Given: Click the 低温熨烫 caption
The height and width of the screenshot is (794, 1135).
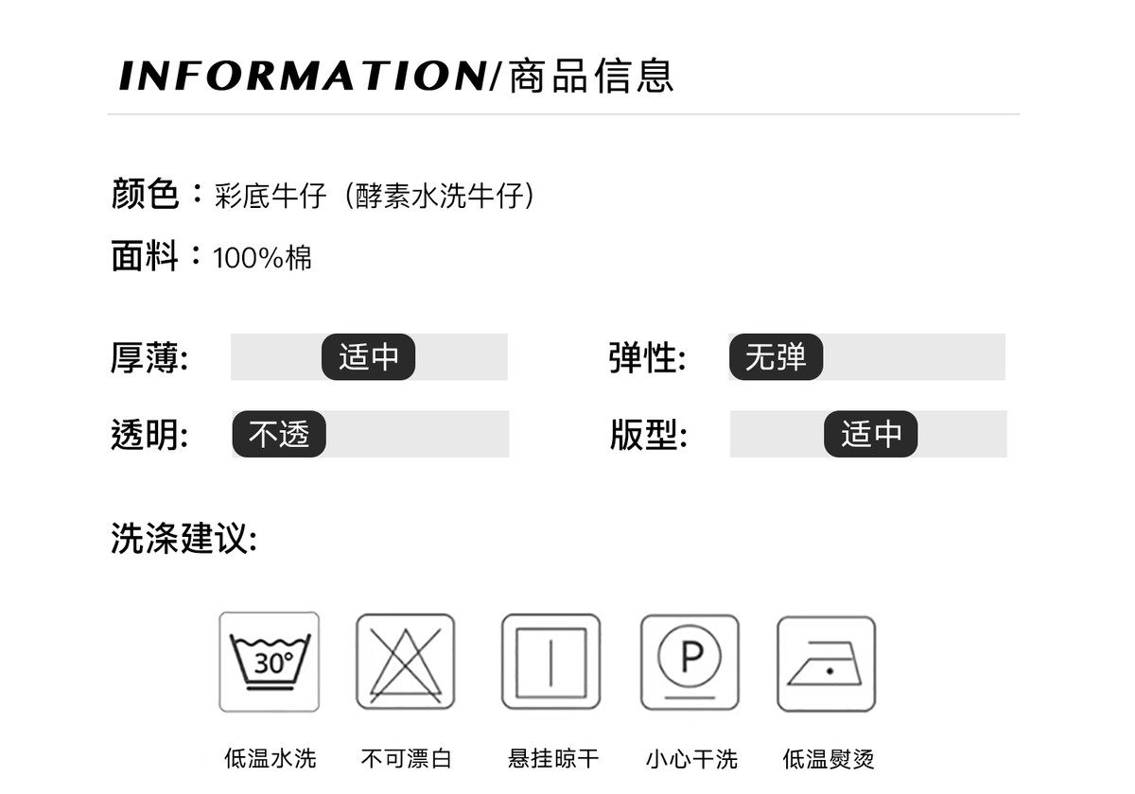Looking at the screenshot, I should pyautogui.click(x=829, y=758).
